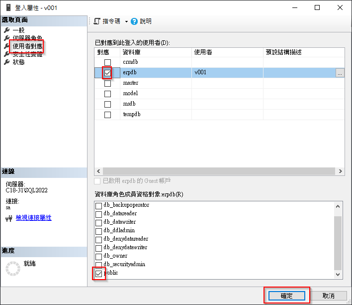Click the server icon in title bar
The height and width of the screenshot is (305, 352).
(x=8, y=7)
